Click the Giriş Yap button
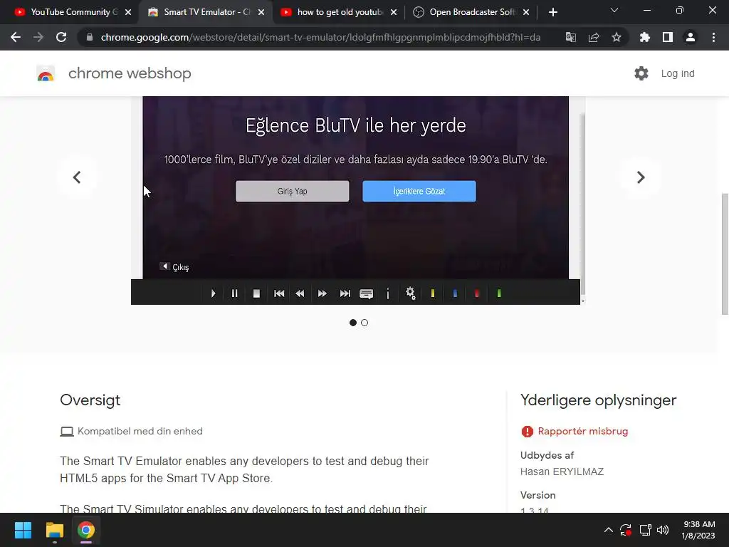The image size is (729, 547). (x=292, y=191)
